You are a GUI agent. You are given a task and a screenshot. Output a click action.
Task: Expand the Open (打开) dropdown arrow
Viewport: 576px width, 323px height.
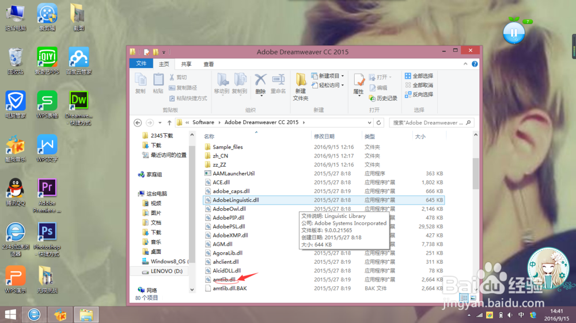[x=390, y=77]
